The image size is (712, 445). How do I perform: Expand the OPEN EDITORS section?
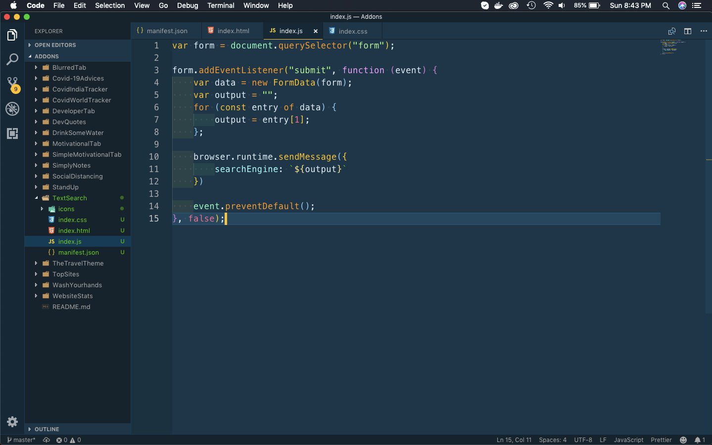tap(78, 45)
